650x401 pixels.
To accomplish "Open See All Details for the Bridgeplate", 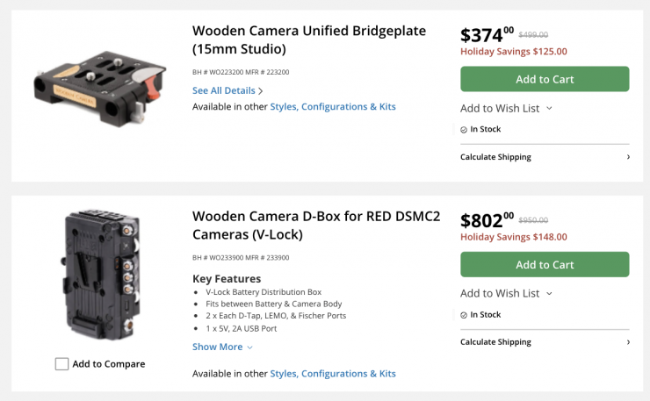I will pos(227,90).
